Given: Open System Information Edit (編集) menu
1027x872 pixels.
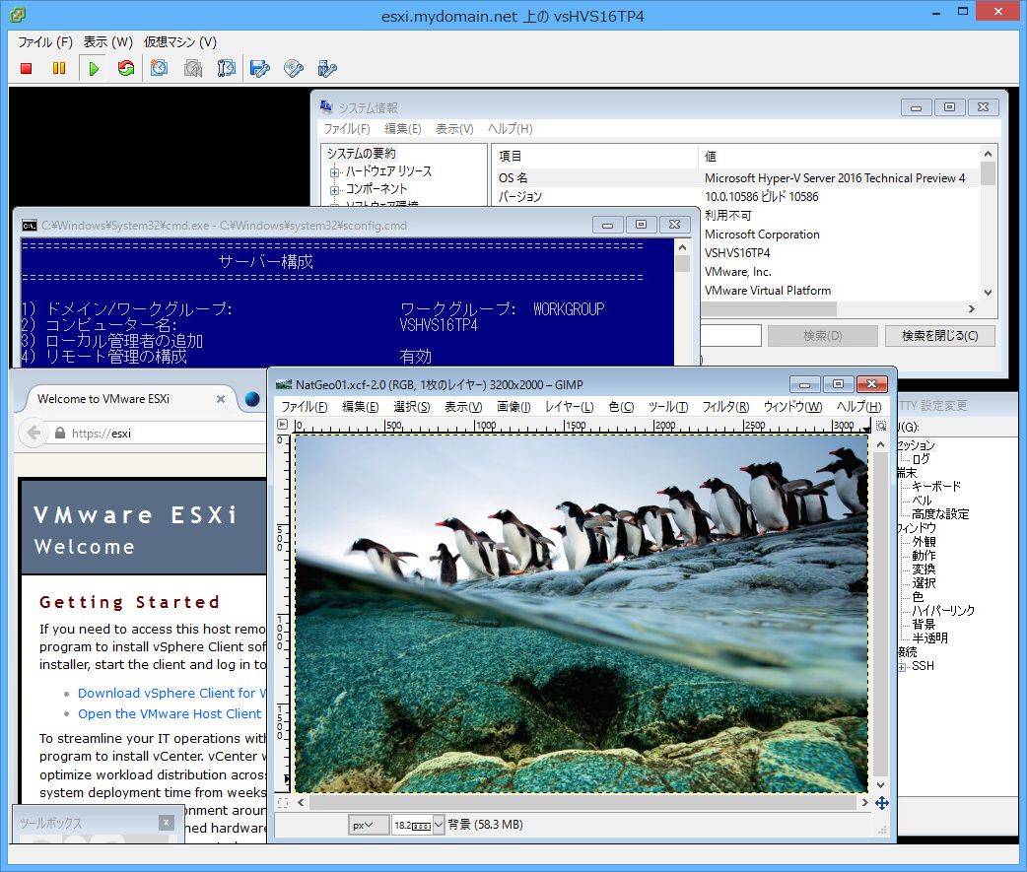Looking at the screenshot, I should point(403,129).
